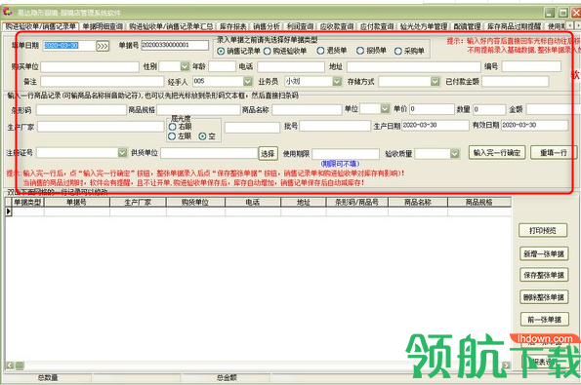Click the 年龄 input field
The height and width of the screenshot is (385, 581).
222,66
